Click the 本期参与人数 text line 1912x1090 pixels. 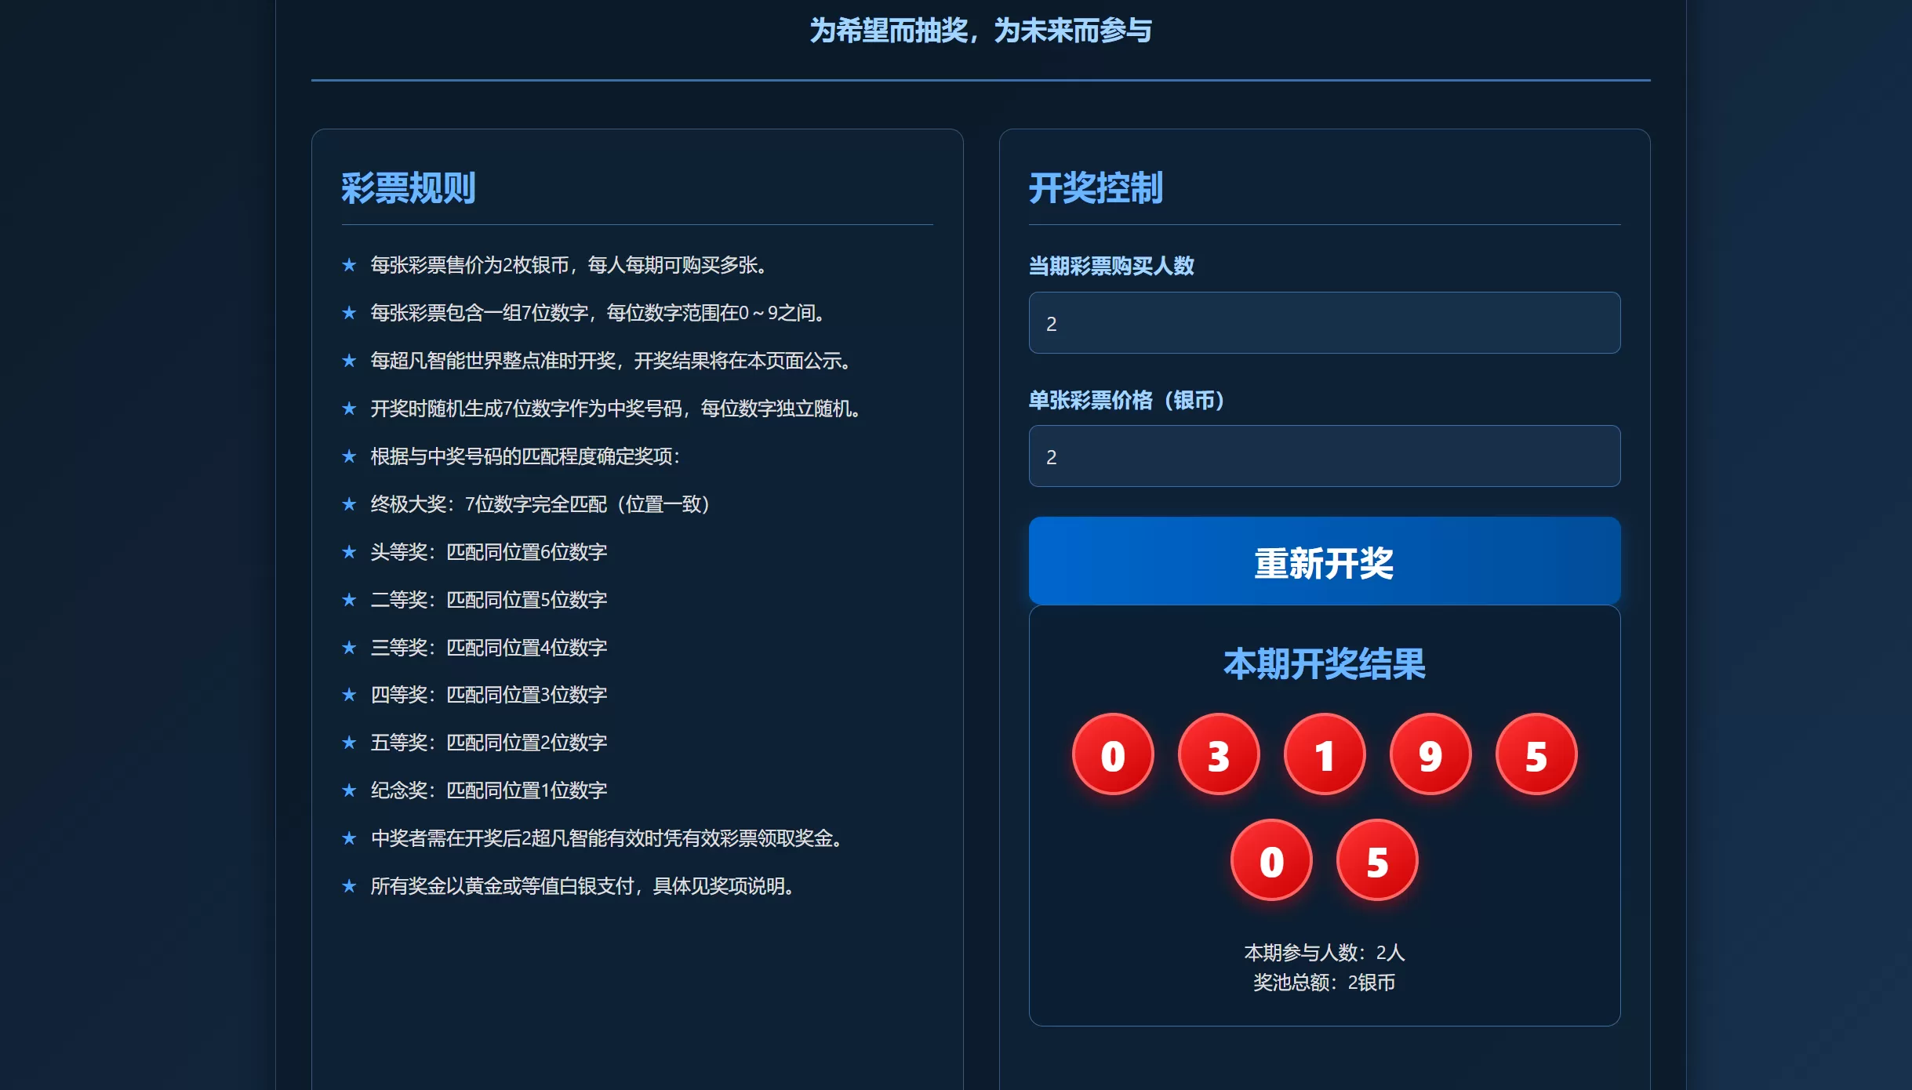click(x=1324, y=953)
